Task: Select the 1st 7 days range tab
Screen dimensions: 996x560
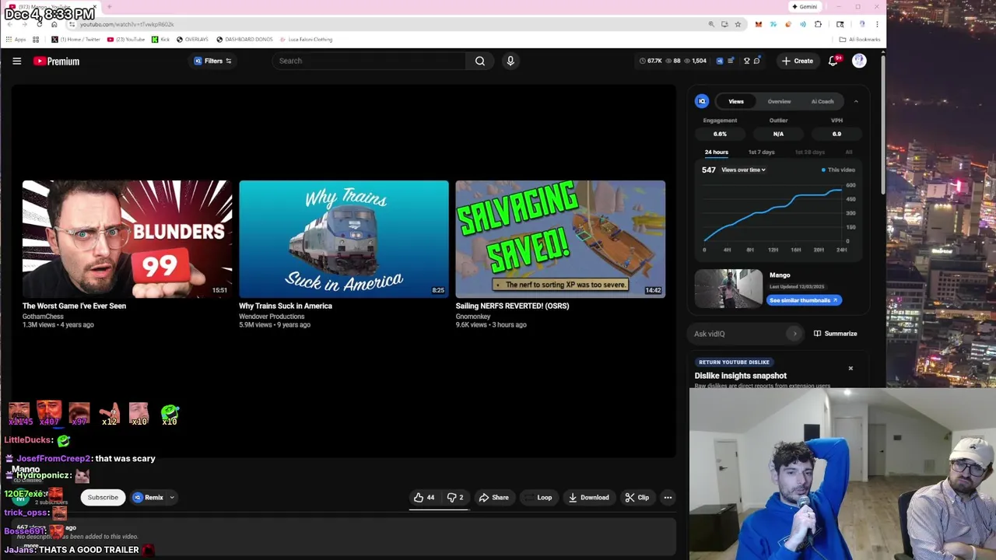Action: 761,152
